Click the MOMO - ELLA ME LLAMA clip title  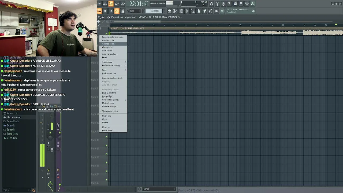pos(128,28)
